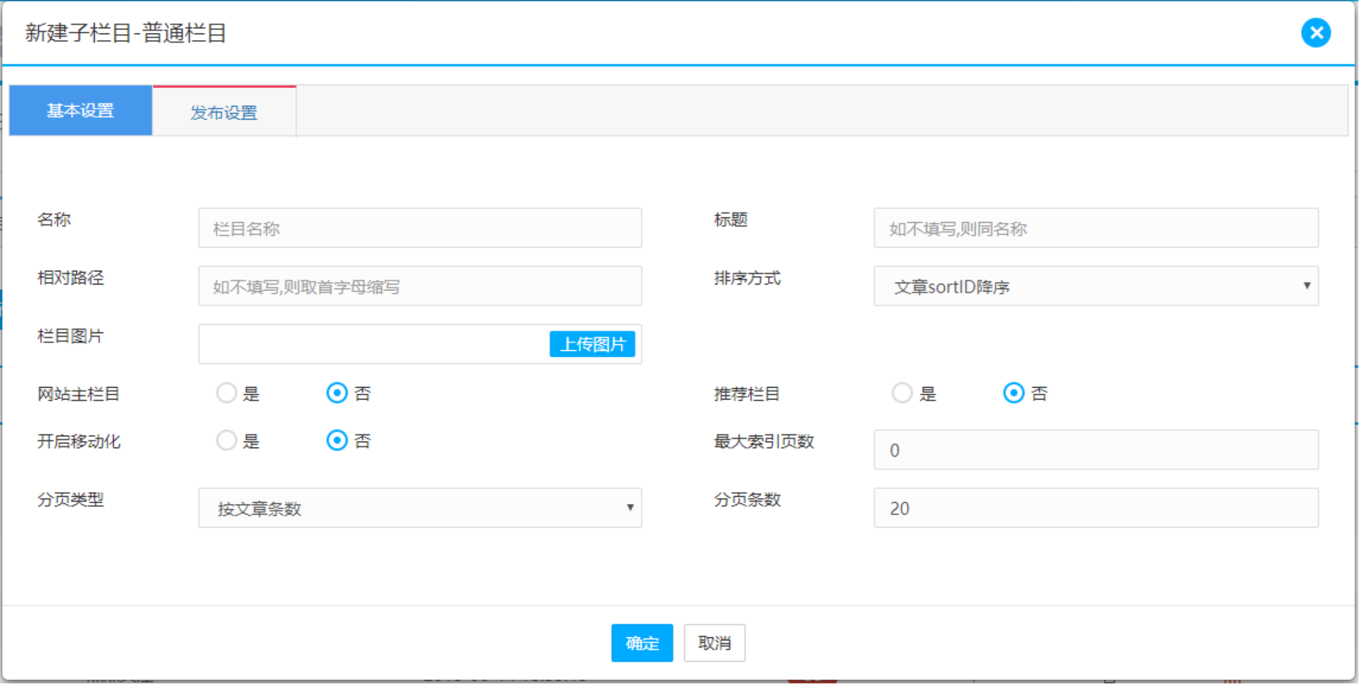1359x684 pixels.
Task: Select 是 for 网站主栏目
Action: pyautogui.click(x=226, y=393)
